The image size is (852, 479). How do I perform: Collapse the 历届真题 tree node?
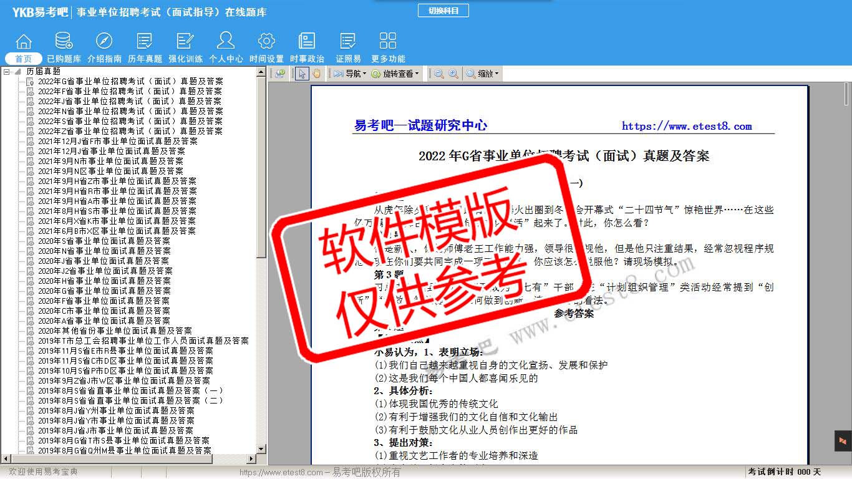pyautogui.click(x=7, y=72)
